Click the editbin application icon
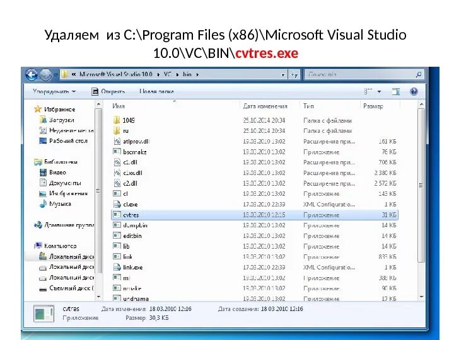This screenshot has width=454, height=340. pos(117,236)
